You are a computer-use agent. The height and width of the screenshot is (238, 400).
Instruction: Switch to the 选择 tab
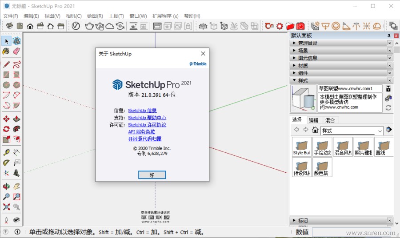coord(297,120)
